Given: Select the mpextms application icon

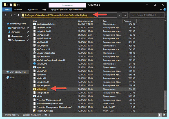Looking at the screenshot, I should (34, 67).
